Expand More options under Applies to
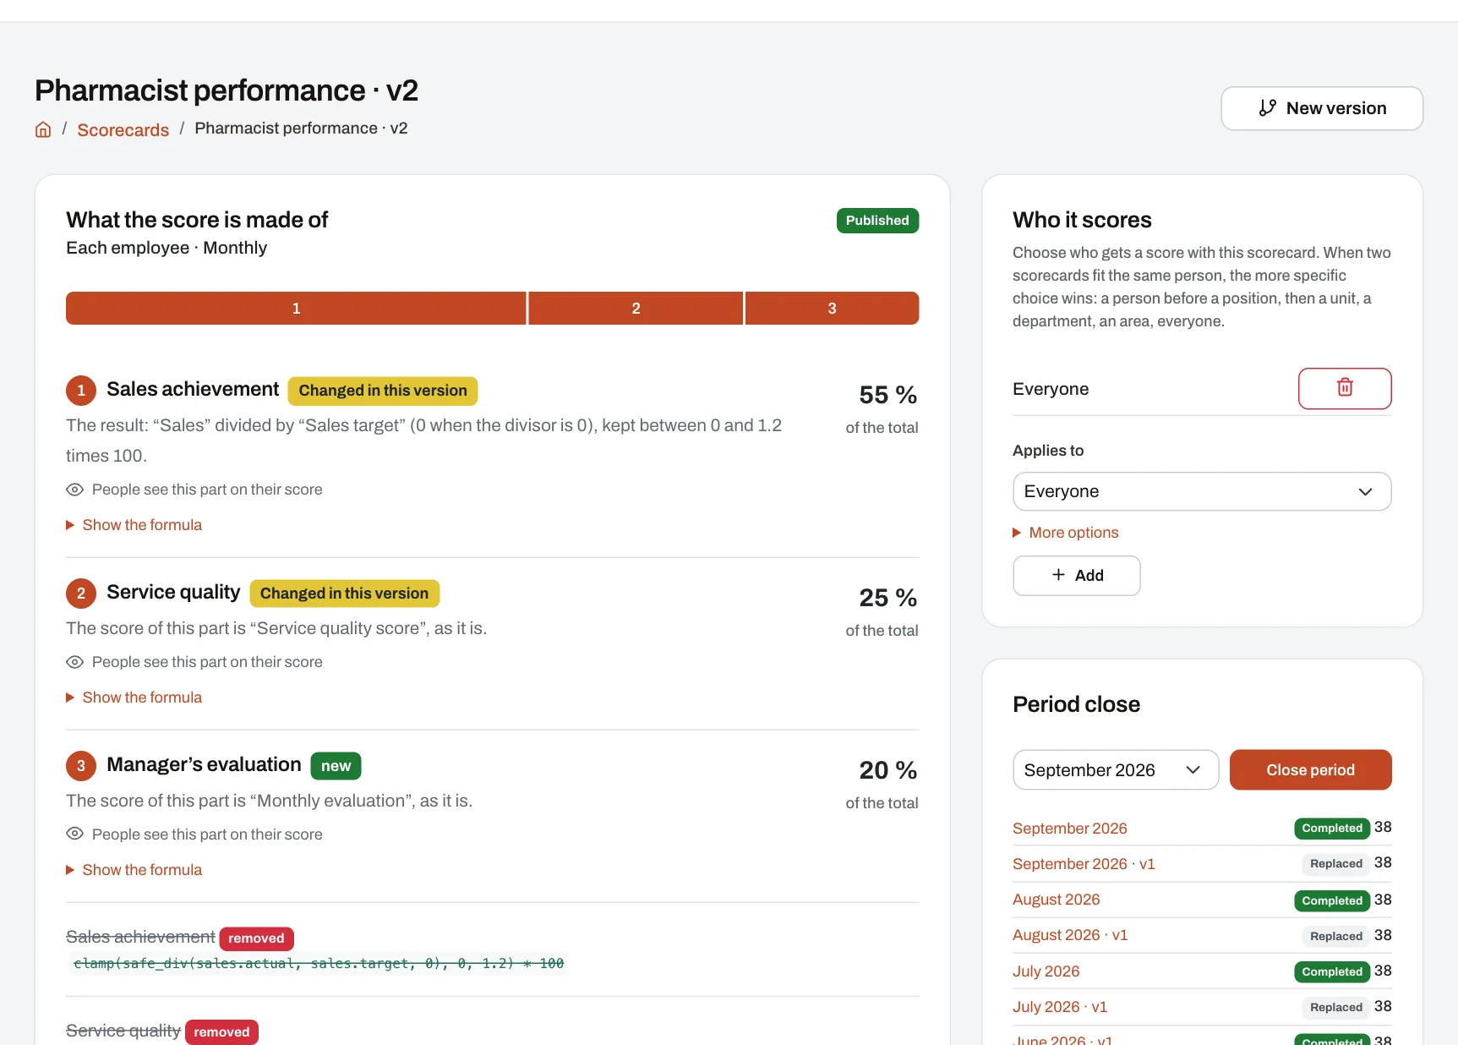Image resolution: width=1458 pixels, height=1045 pixels. pyautogui.click(x=1066, y=533)
